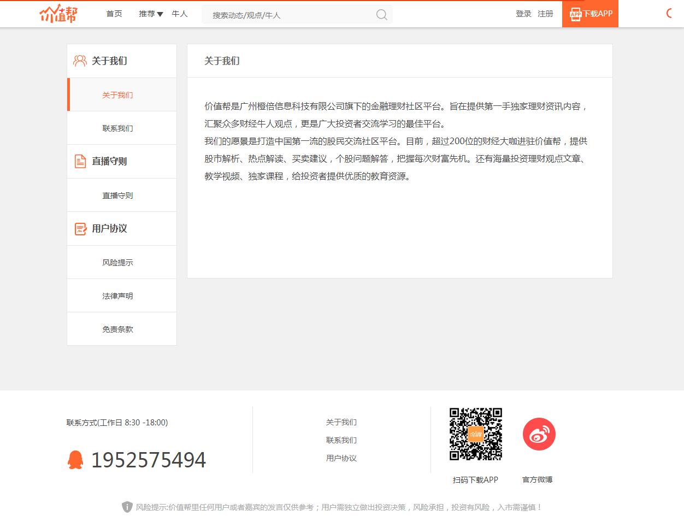
Task: Click the footer 关于我们 link
Action: 341,422
